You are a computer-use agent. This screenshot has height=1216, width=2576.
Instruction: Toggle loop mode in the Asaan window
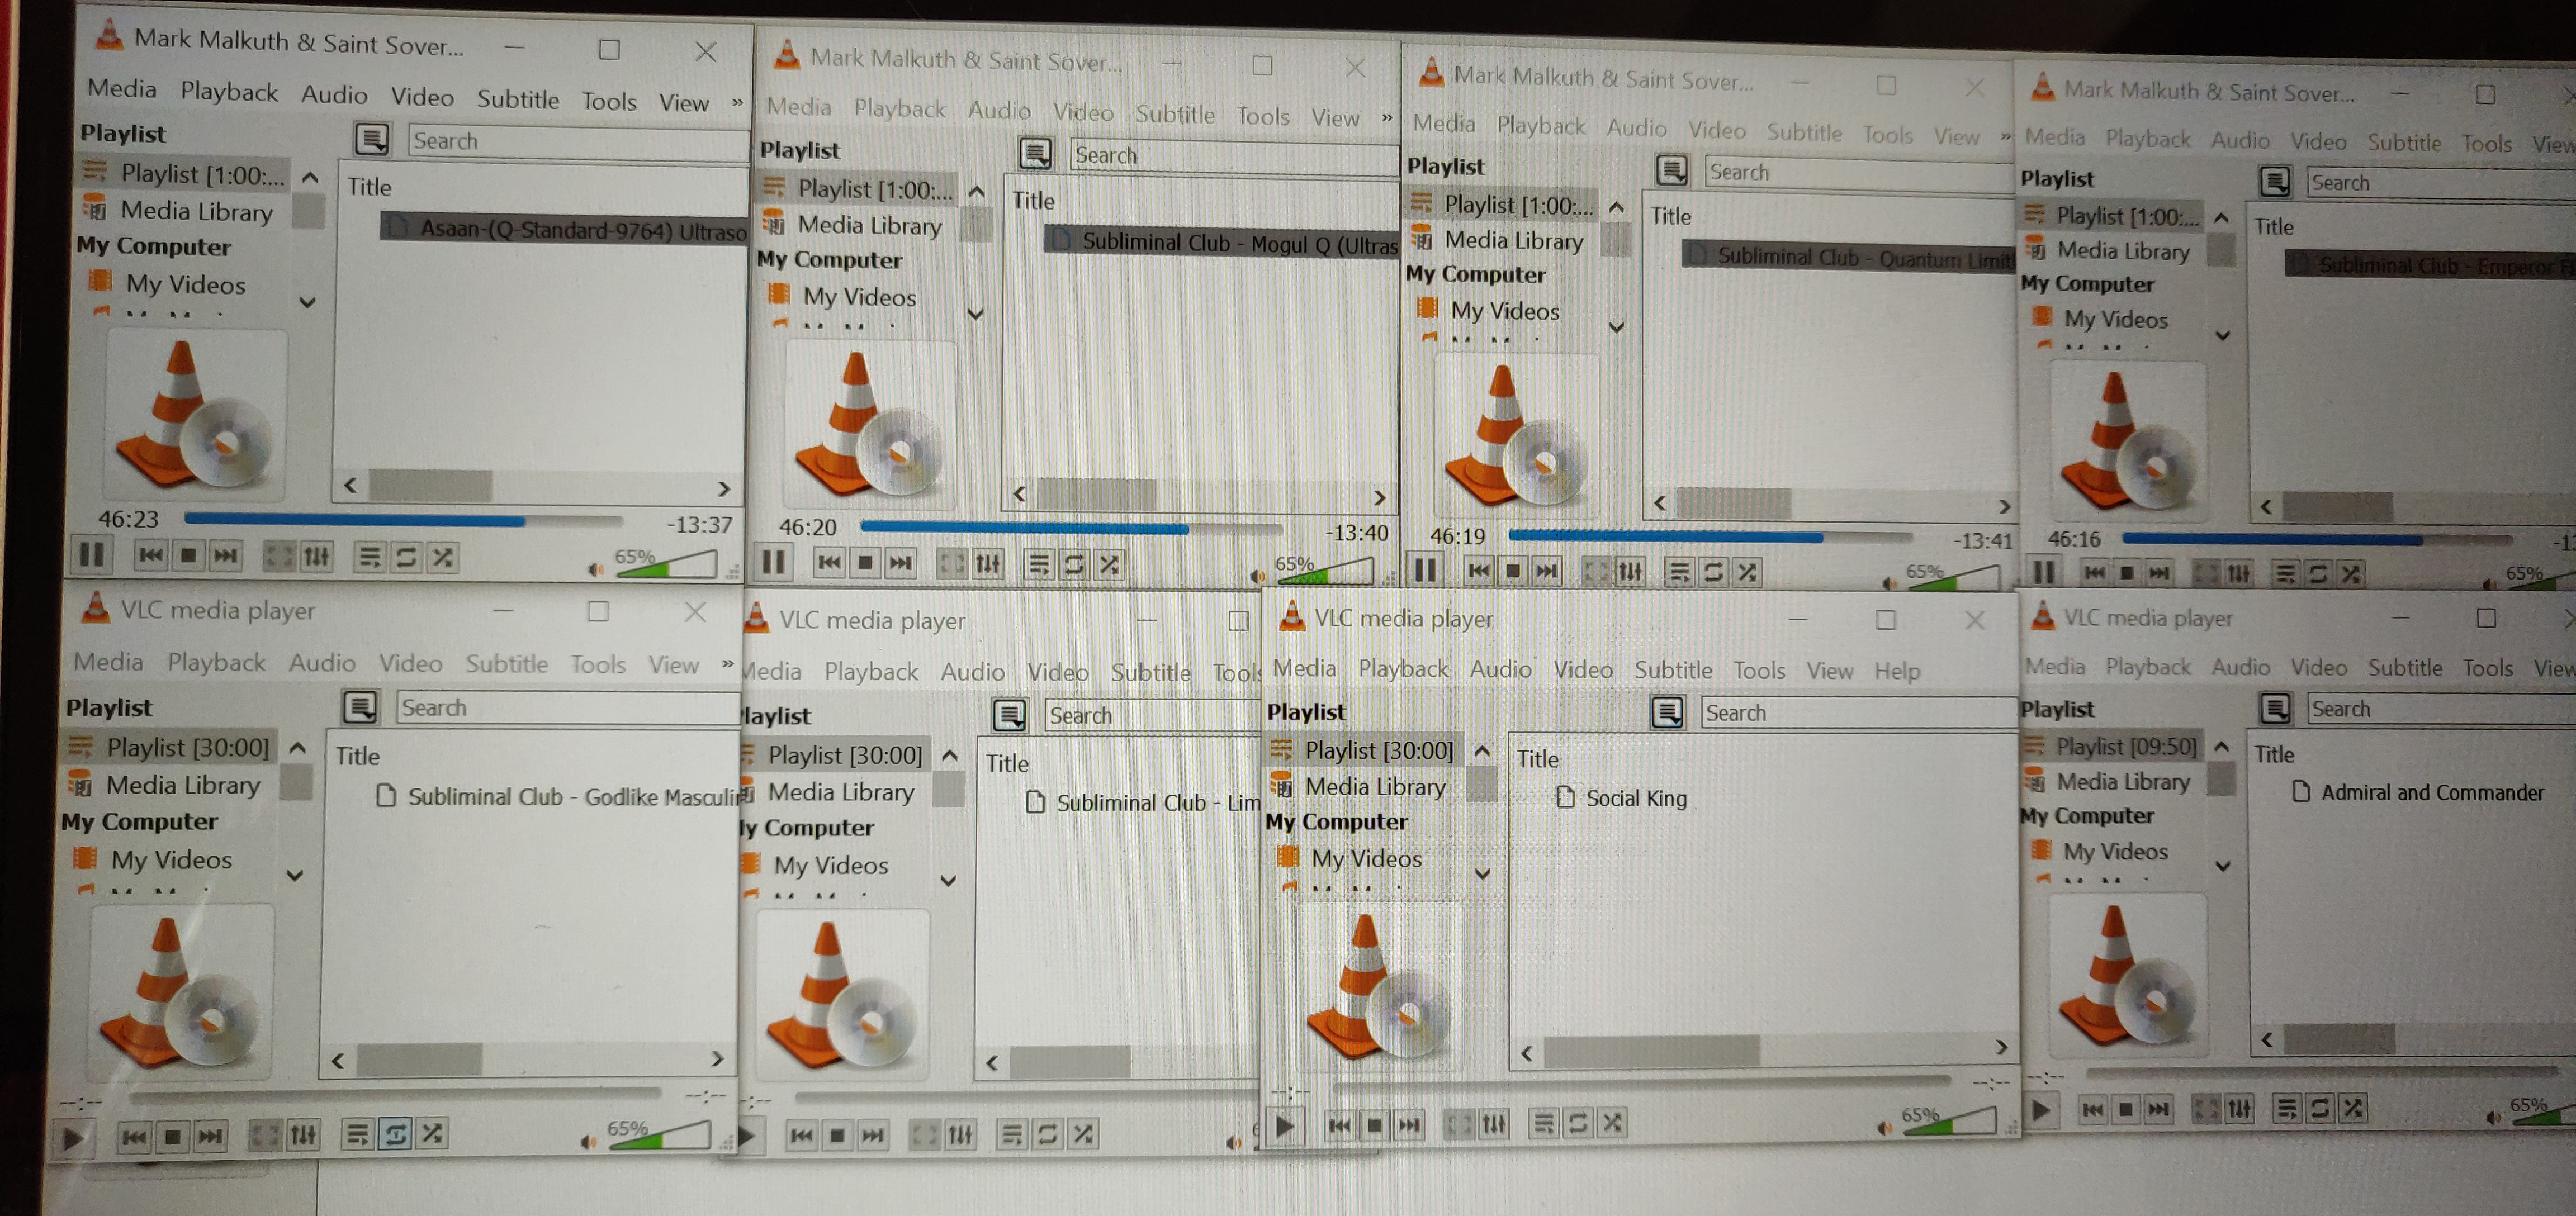pos(406,557)
